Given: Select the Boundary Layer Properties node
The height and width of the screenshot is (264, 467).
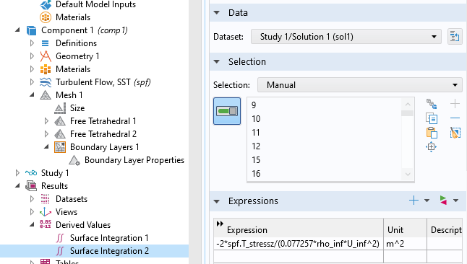Looking at the screenshot, I should click(134, 160).
